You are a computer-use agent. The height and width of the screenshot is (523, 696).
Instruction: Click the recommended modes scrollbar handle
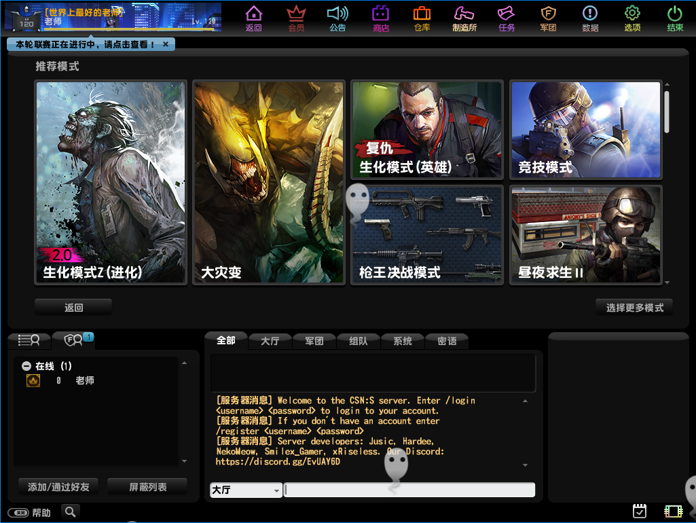point(667,111)
